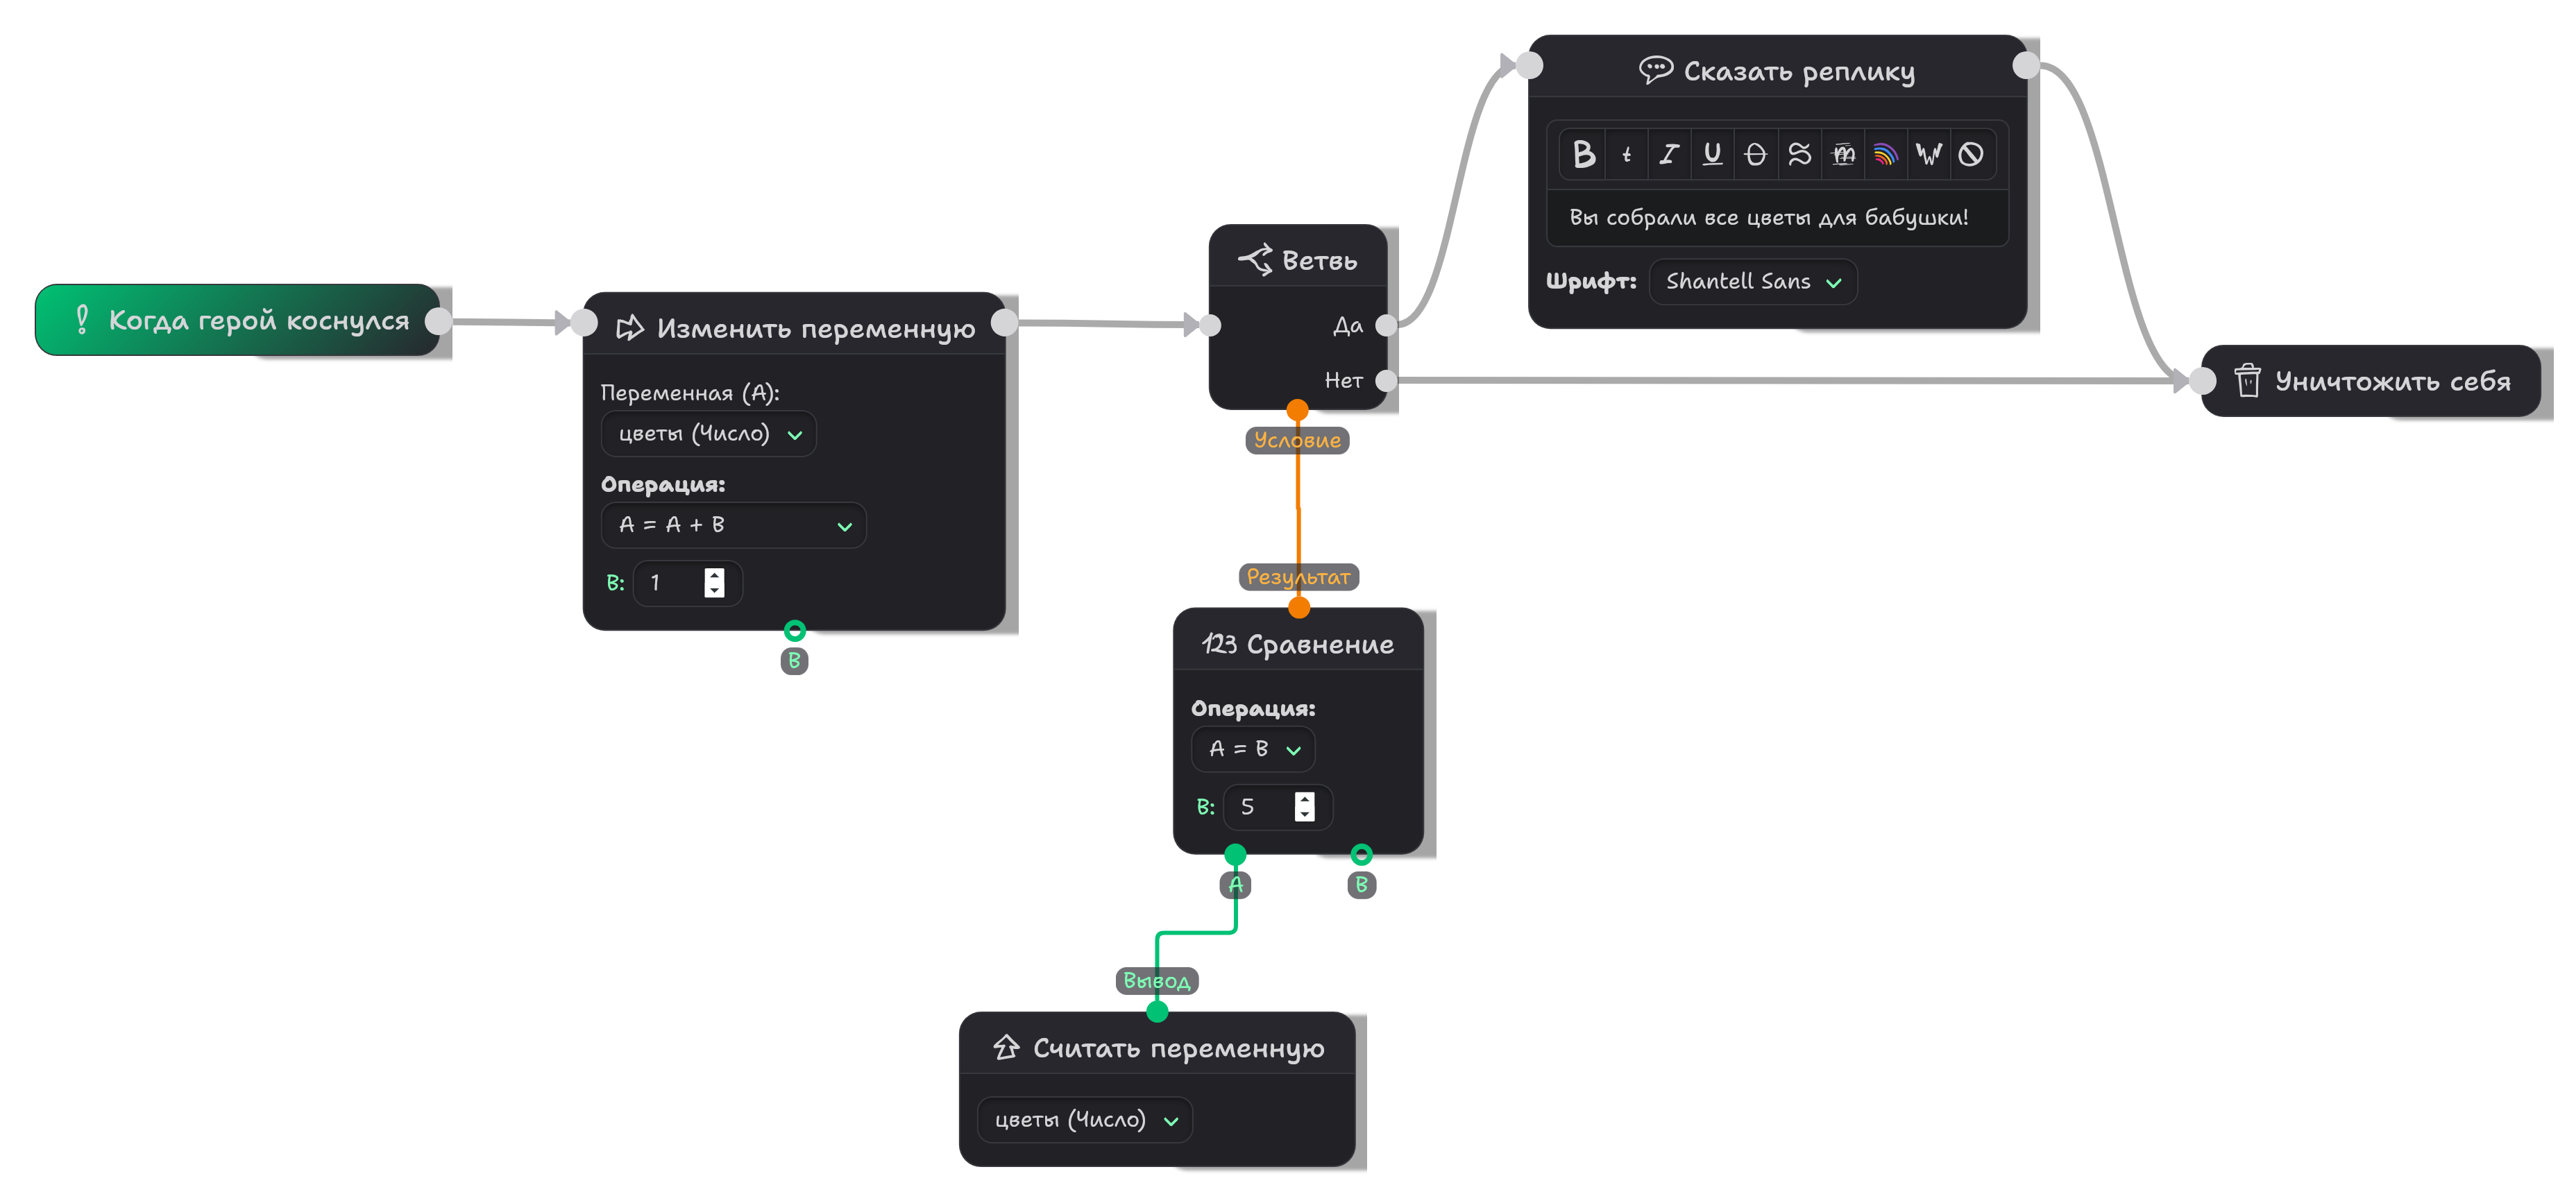Click the B value stepper showing 5
The width and height of the screenshot is (2576, 1201).
tap(1304, 807)
